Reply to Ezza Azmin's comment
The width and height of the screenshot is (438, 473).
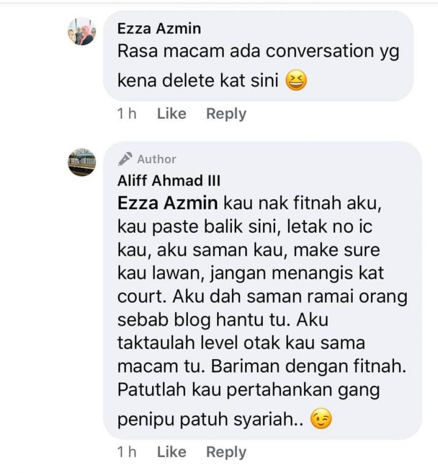click(226, 114)
